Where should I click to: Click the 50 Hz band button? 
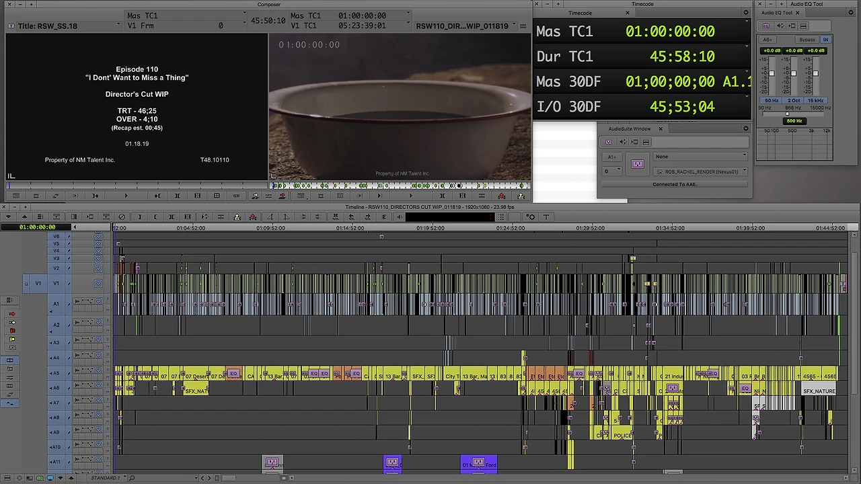[x=772, y=101]
